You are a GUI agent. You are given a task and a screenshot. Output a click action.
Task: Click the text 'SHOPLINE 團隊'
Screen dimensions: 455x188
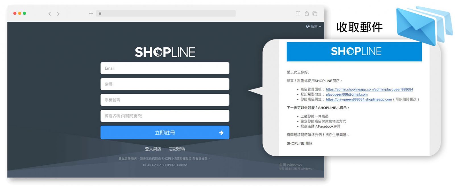point(299,143)
